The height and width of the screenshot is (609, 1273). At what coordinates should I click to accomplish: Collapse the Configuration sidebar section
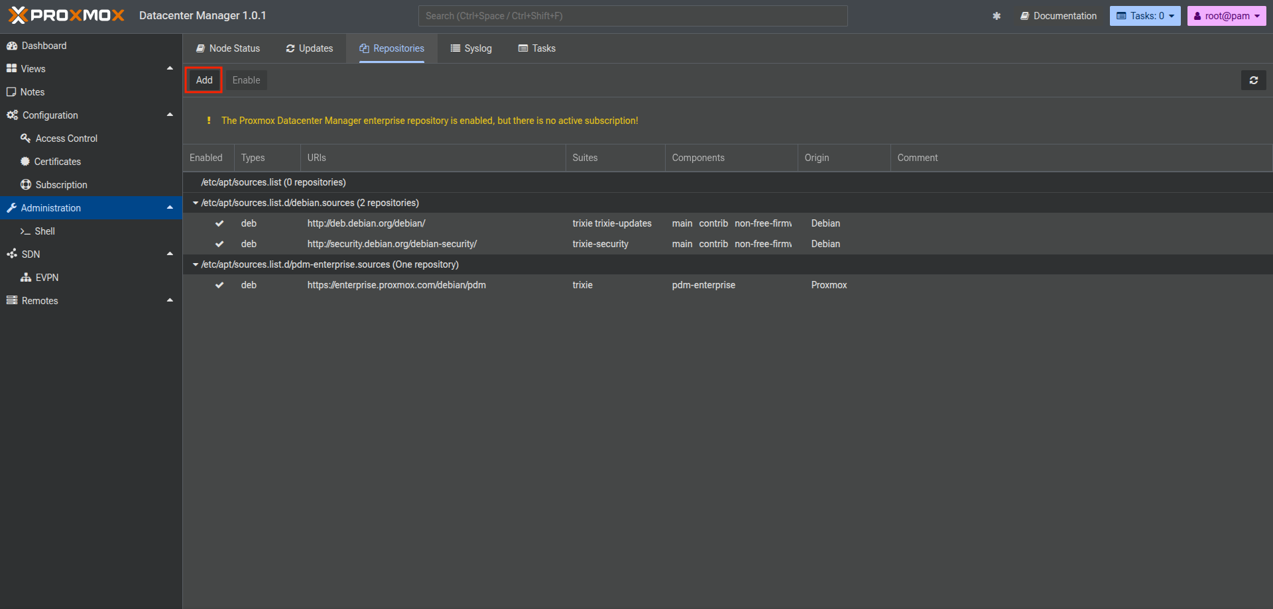(x=170, y=115)
